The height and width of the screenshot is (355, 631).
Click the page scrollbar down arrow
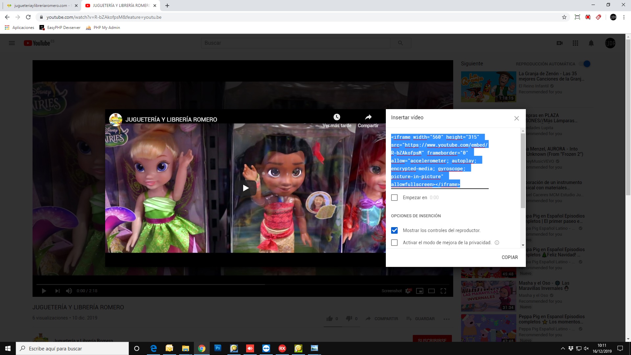[x=628, y=339]
